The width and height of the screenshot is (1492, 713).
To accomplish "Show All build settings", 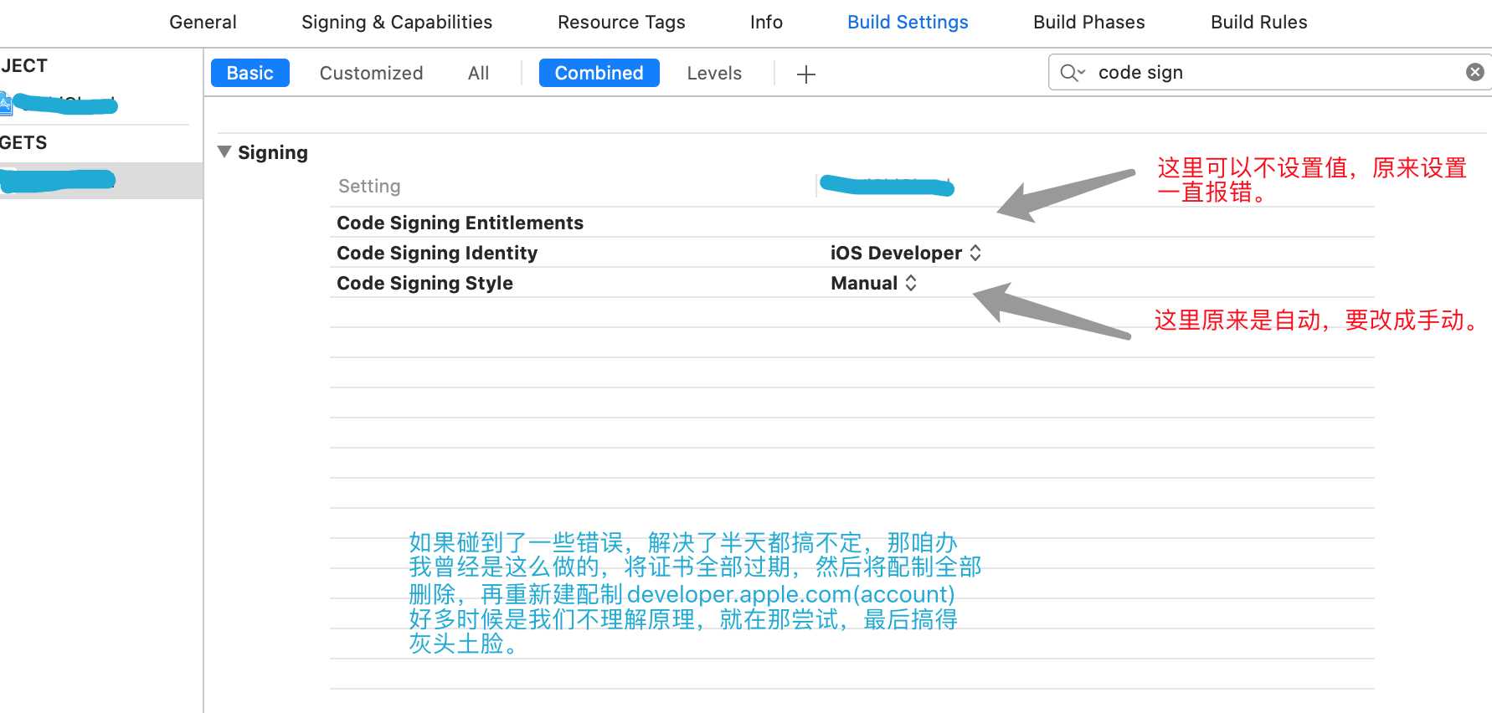I will click(478, 73).
